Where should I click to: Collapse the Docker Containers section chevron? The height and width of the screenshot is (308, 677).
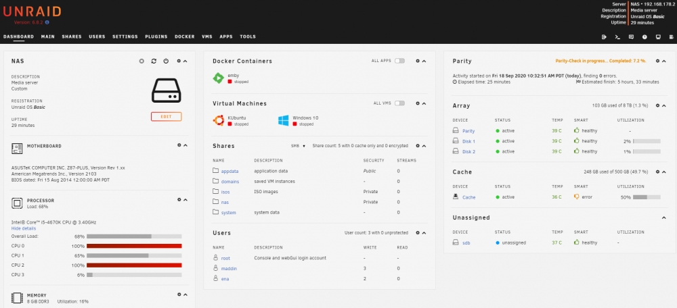coord(424,61)
